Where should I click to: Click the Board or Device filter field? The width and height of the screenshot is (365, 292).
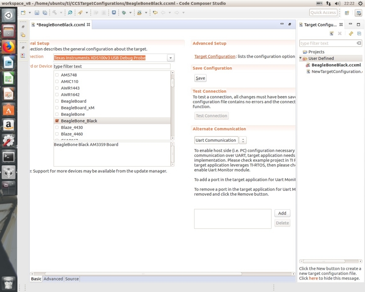coord(112,66)
